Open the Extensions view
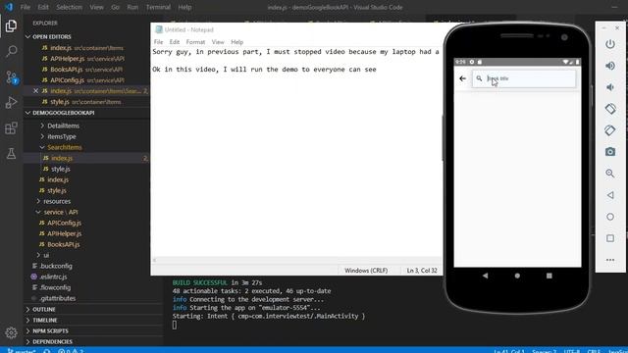This screenshot has height=353, width=628. 11,128
